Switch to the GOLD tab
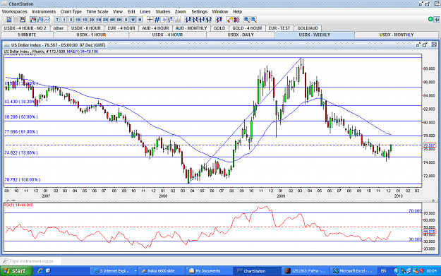 [x=219, y=28]
